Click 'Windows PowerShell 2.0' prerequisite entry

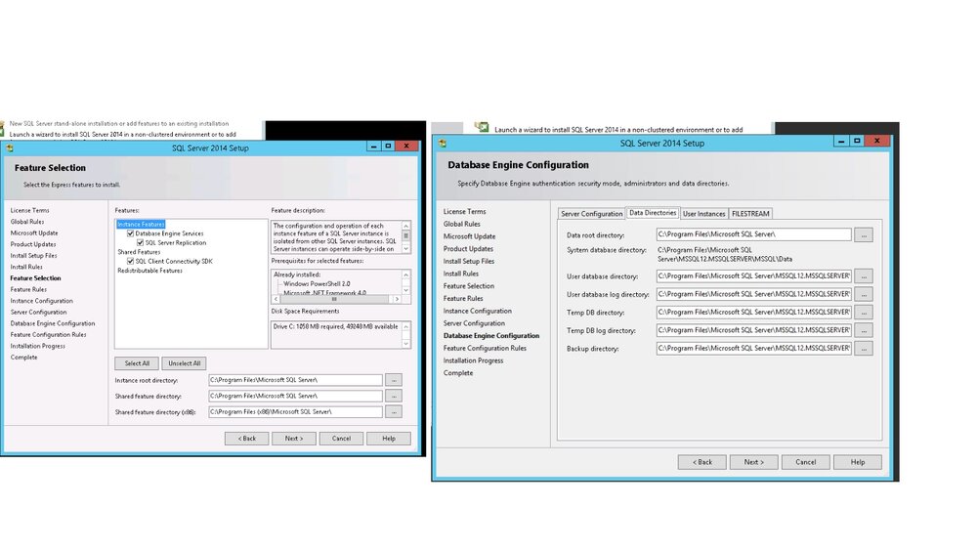(x=317, y=283)
